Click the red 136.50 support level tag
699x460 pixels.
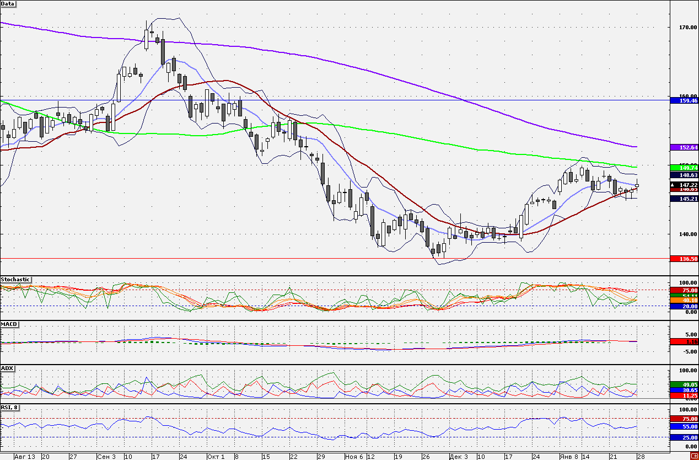pyautogui.click(x=684, y=258)
